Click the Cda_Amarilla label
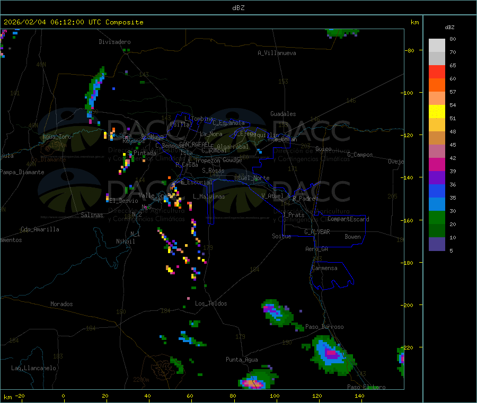 coord(40,229)
